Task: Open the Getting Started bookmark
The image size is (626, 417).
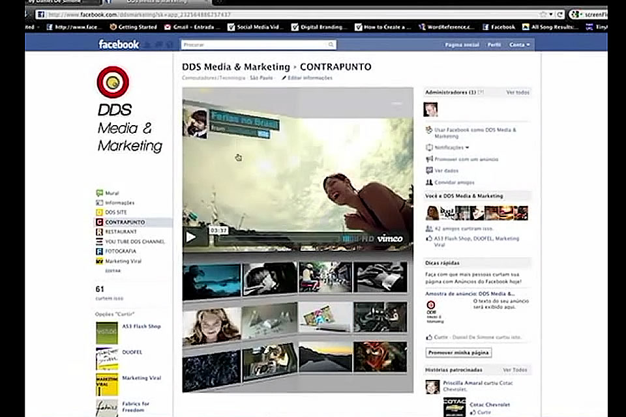Action: 133,27
